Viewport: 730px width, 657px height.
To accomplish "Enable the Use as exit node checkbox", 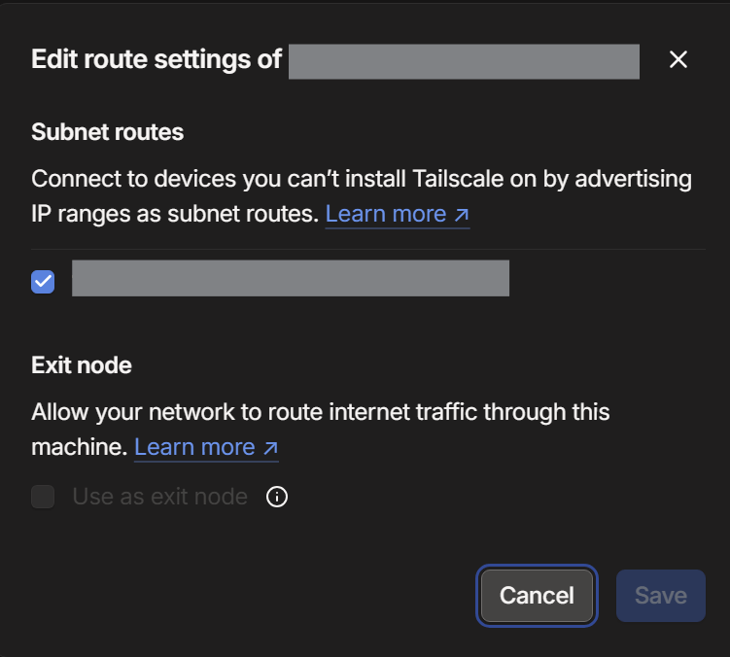I will (43, 497).
